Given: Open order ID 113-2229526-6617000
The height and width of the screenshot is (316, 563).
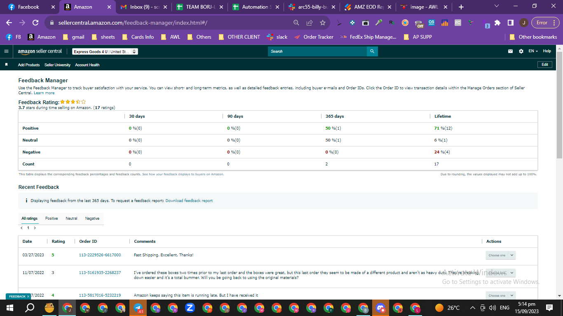Looking at the screenshot, I should tap(100, 255).
